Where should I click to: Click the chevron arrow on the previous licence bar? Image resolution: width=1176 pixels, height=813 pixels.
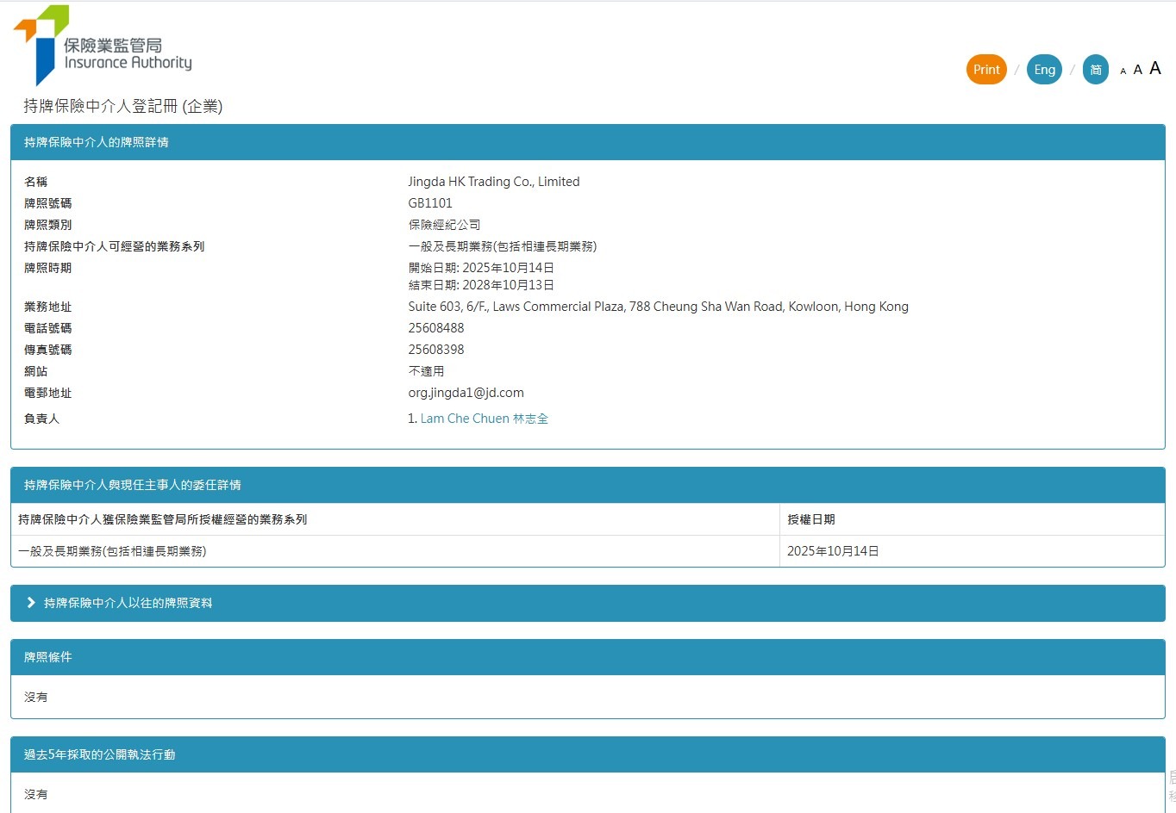point(30,603)
